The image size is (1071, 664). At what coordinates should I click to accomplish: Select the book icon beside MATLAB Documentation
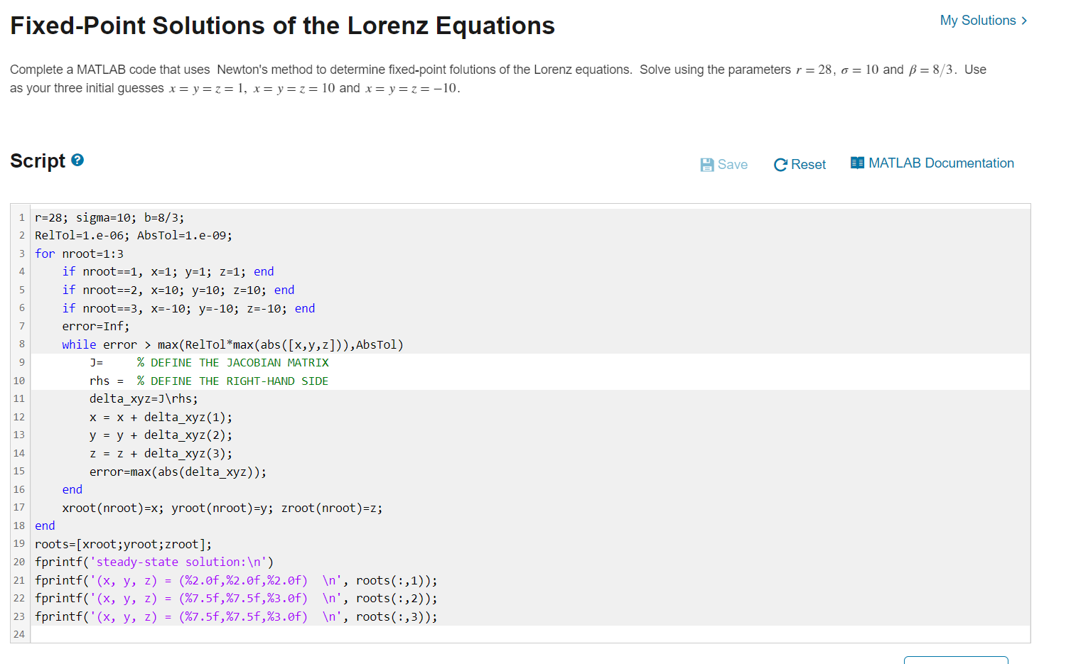pos(858,163)
